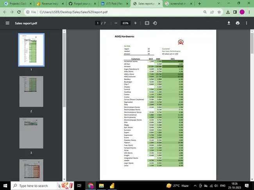Open the Chrome profile avatar
This screenshot has height=190, width=254.
242,12
